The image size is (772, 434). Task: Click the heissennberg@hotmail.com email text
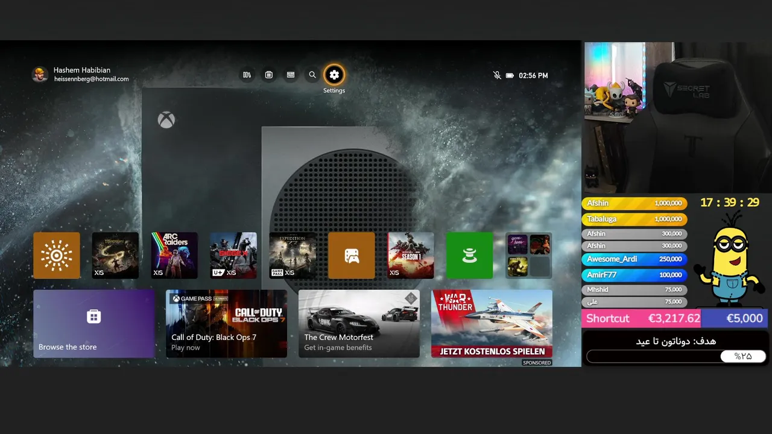[91, 79]
